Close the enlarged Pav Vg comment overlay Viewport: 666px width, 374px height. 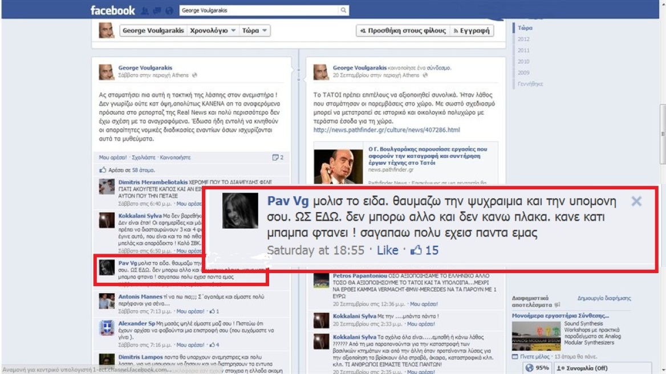tap(636, 201)
